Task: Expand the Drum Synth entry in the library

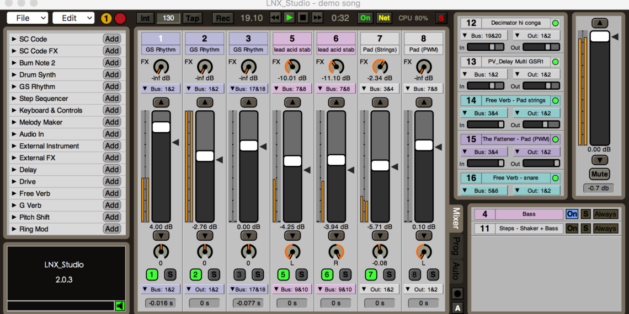Action: [14, 75]
